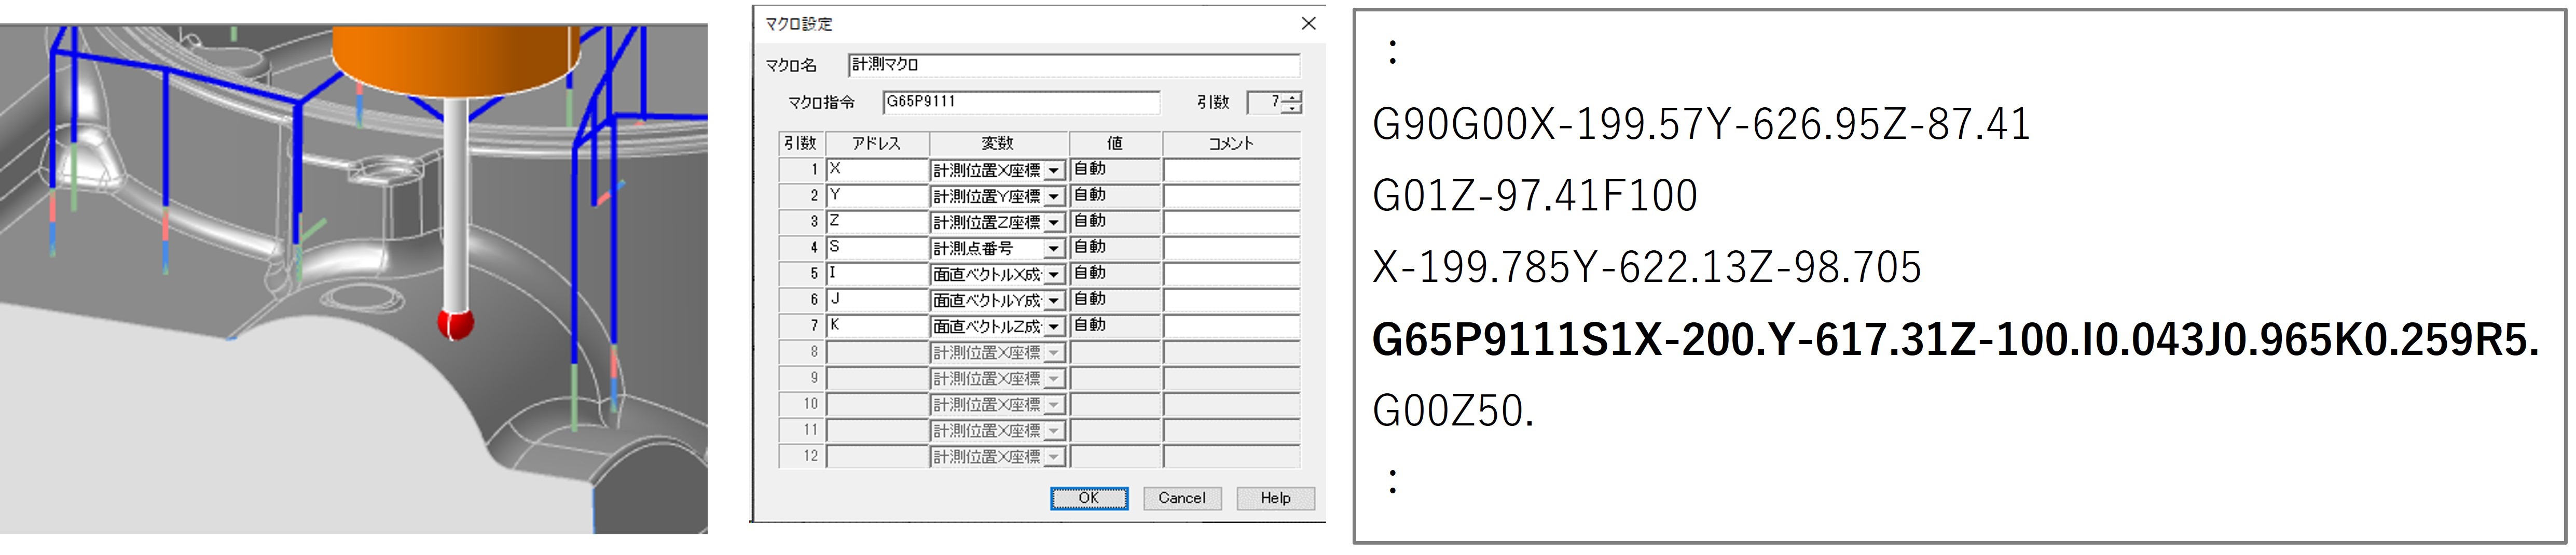Click the address field containing X
Viewport: 2576px width, 555px height.
(x=877, y=169)
